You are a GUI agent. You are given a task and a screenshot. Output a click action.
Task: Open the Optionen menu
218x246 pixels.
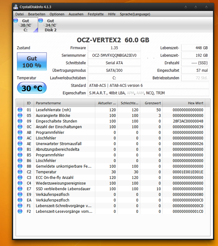coord(57,14)
